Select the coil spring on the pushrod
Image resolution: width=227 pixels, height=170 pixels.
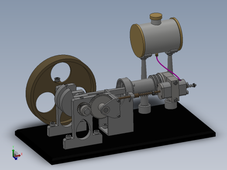146,94
